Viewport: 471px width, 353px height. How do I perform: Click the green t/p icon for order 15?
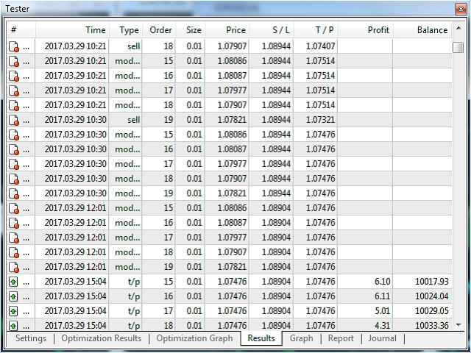click(14, 282)
